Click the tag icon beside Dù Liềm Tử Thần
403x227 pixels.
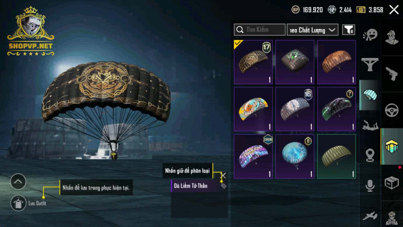224,186
